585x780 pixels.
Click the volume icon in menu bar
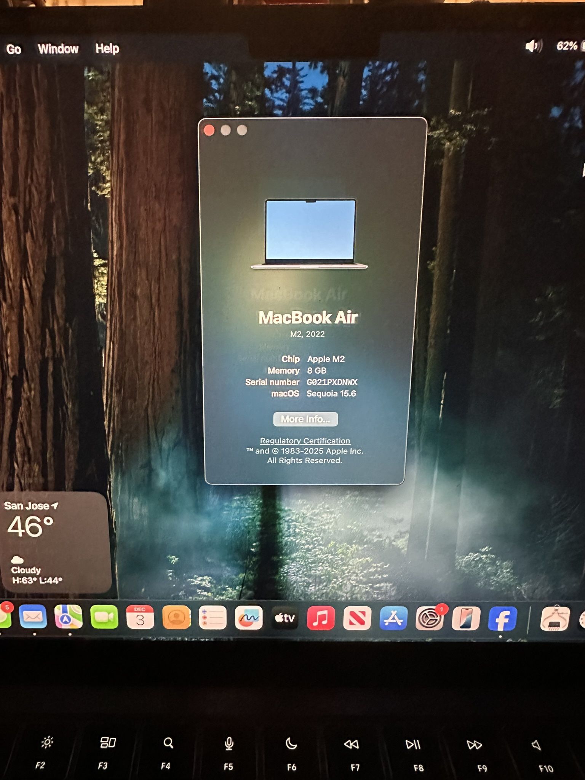click(x=534, y=46)
